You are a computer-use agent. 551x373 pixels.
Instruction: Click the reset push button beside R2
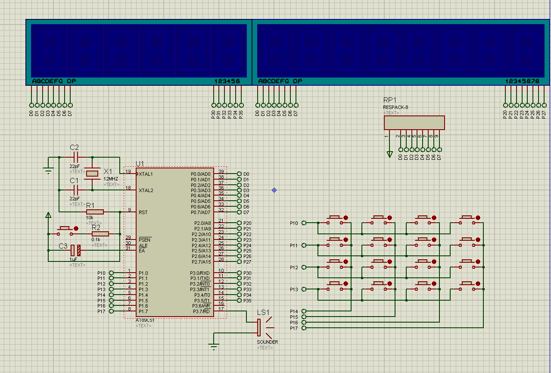coord(66,232)
